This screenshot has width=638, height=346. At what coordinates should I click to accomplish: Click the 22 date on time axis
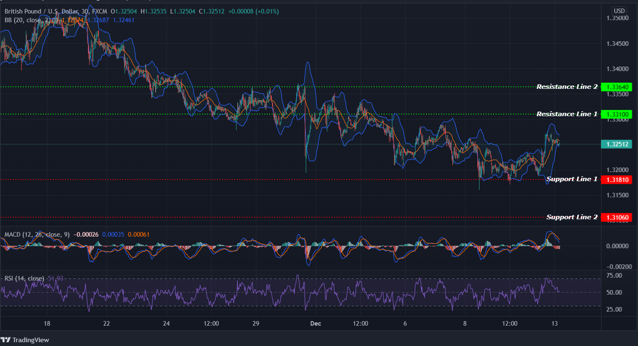click(106, 323)
